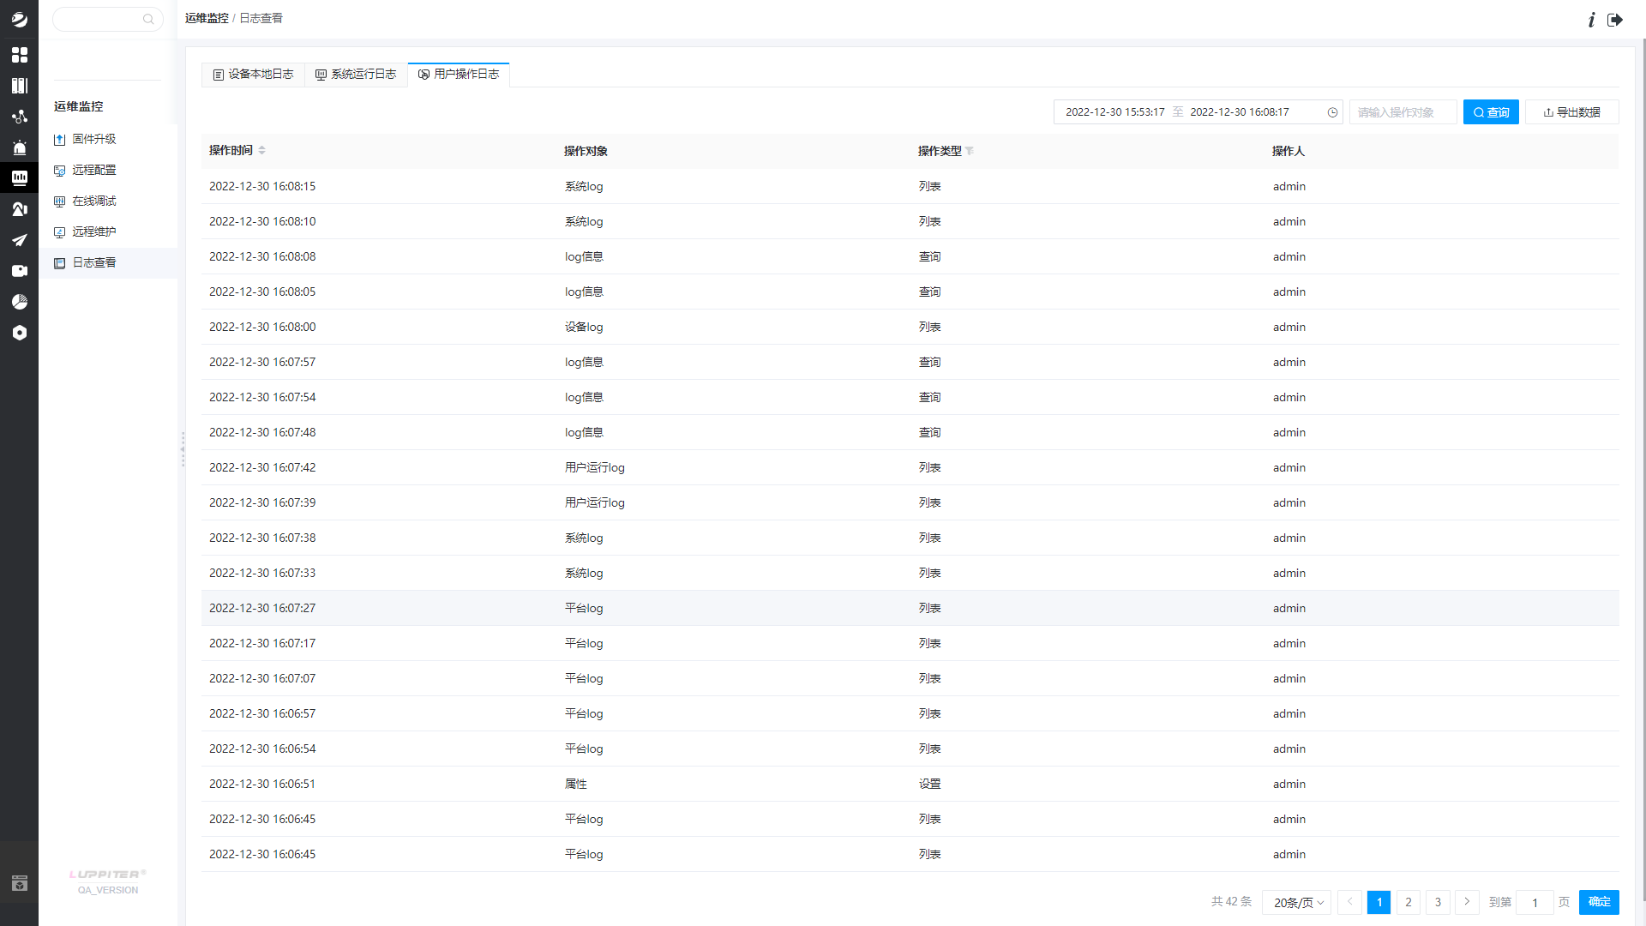This screenshot has width=1646, height=926.
Task: Expand the 20条/页 page size dropdown
Action: coord(1296,902)
